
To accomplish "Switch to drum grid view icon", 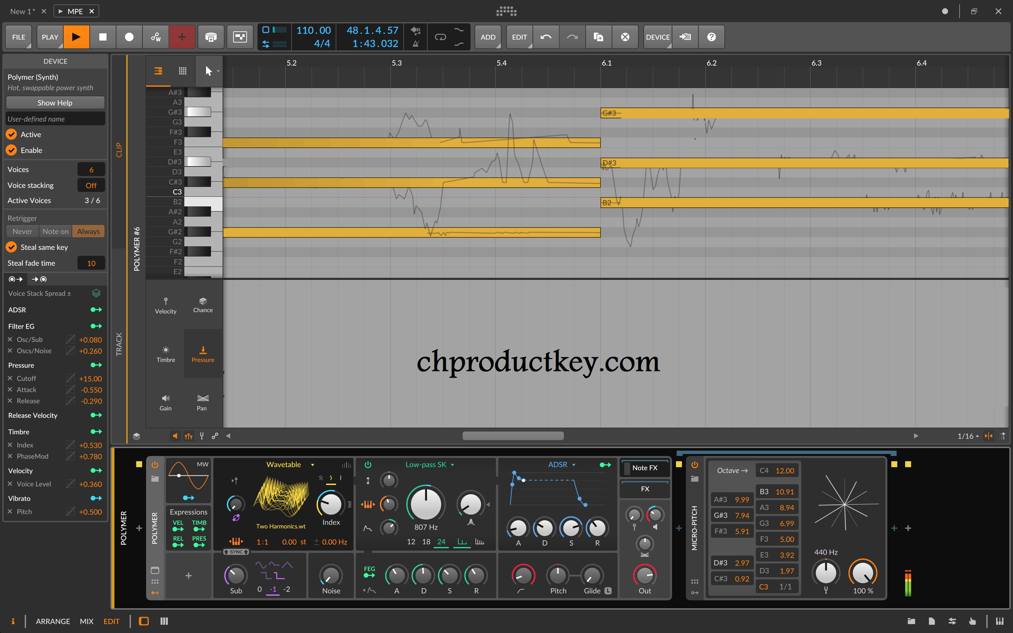I will [x=182, y=71].
